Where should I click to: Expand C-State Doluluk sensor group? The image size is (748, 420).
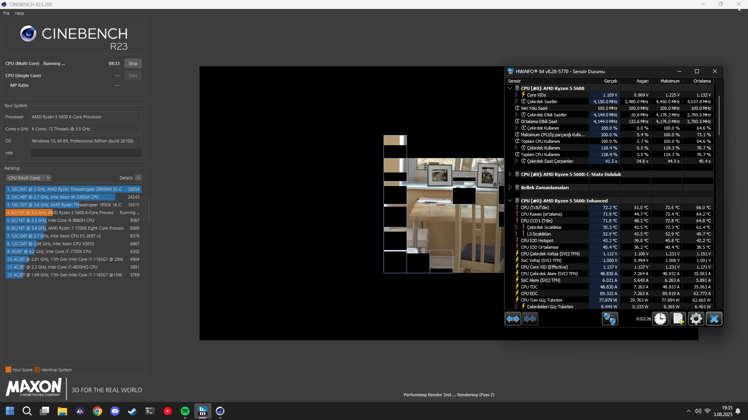510,174
